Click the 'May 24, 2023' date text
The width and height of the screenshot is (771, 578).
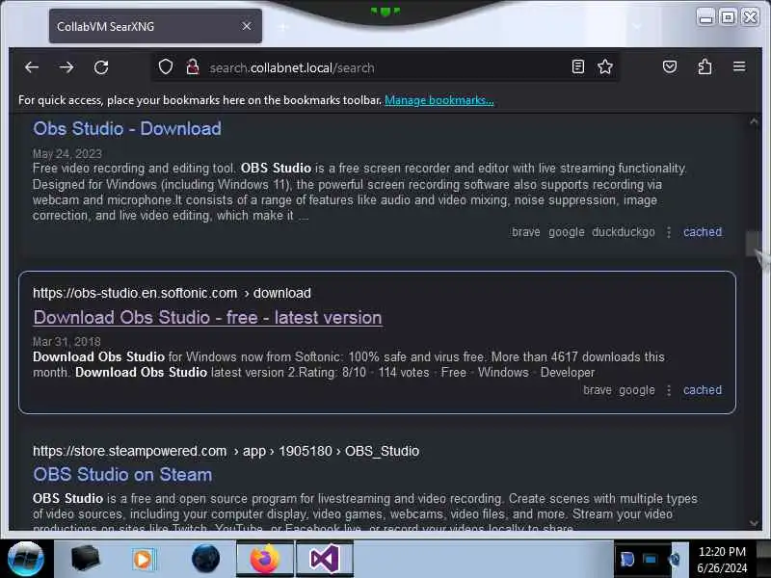[67, 154]
